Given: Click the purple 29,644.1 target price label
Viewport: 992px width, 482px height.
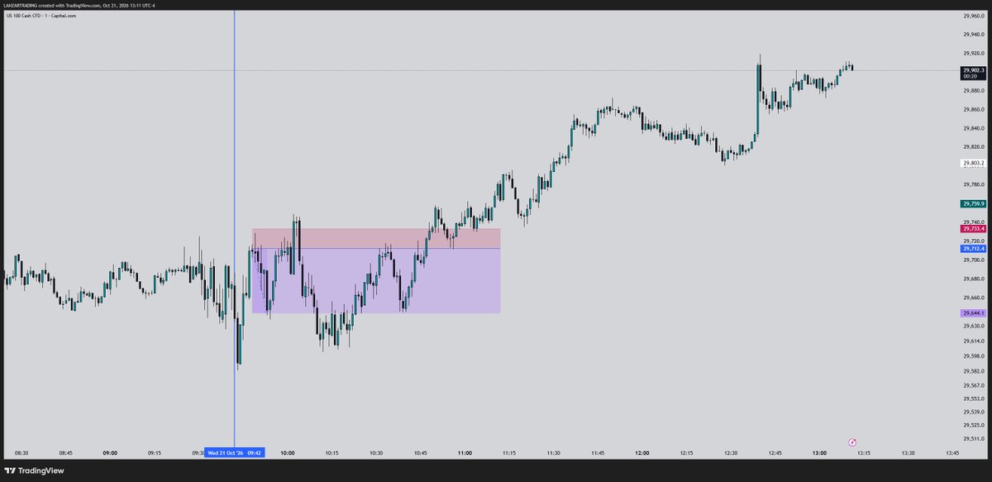Looking at the screenshot, I should point(973,313).
